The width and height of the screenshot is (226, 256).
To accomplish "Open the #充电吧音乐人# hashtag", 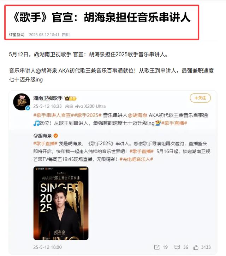I will [x=136, y=159].
